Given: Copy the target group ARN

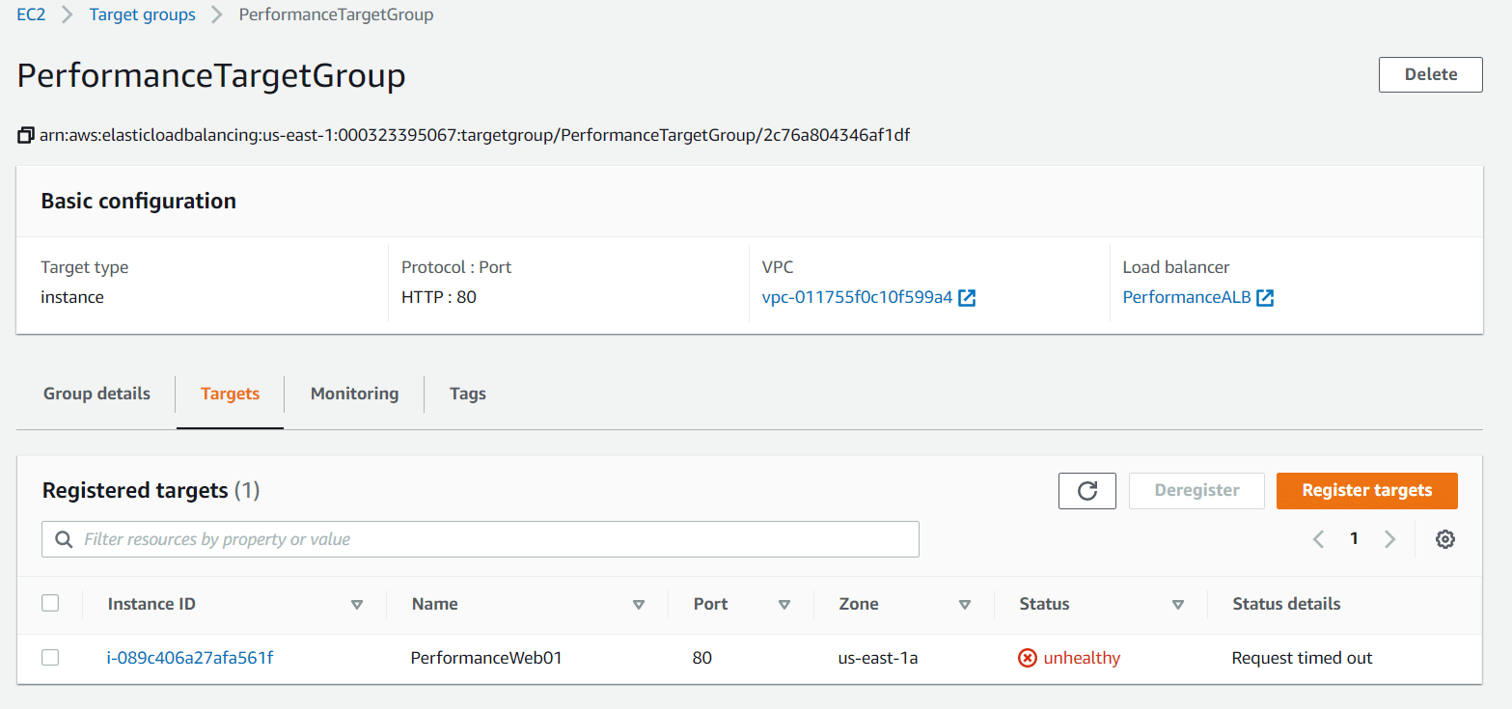Looking at the screenshot, I should [25, 134].
